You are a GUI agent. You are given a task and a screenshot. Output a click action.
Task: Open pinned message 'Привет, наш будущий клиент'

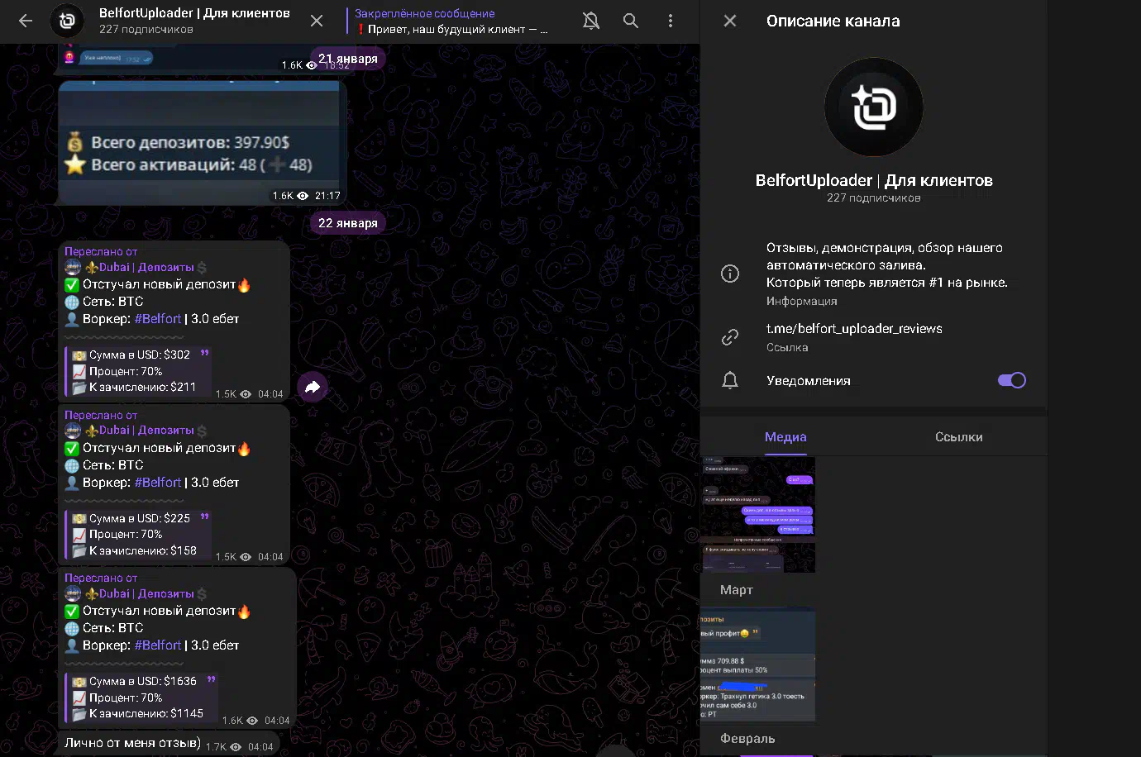tap(451, 21)
